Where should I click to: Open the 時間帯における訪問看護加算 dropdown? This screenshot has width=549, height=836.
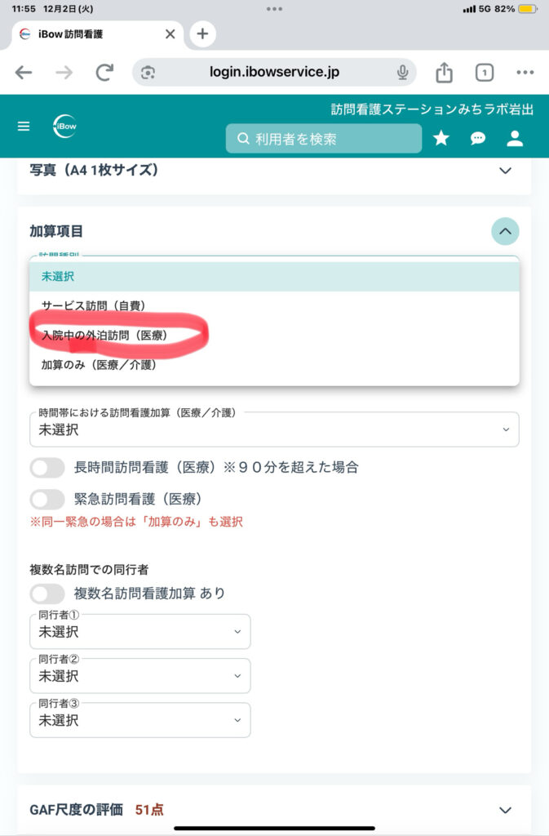click(274, 429)
